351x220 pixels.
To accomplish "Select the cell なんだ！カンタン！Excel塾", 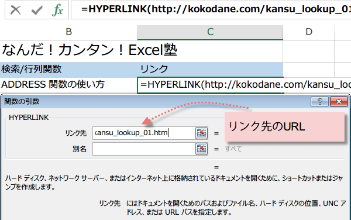I will 90,50.
